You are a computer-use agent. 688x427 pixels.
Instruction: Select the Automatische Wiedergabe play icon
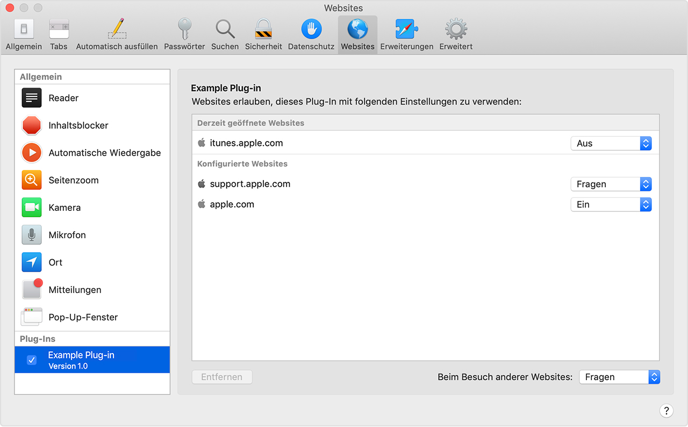click(x=32, y=152)
